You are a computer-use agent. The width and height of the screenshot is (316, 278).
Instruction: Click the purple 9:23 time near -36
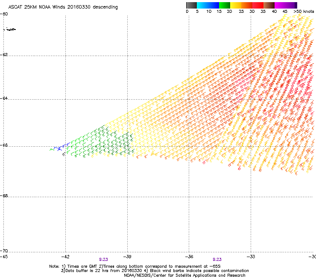pos(217,260)
